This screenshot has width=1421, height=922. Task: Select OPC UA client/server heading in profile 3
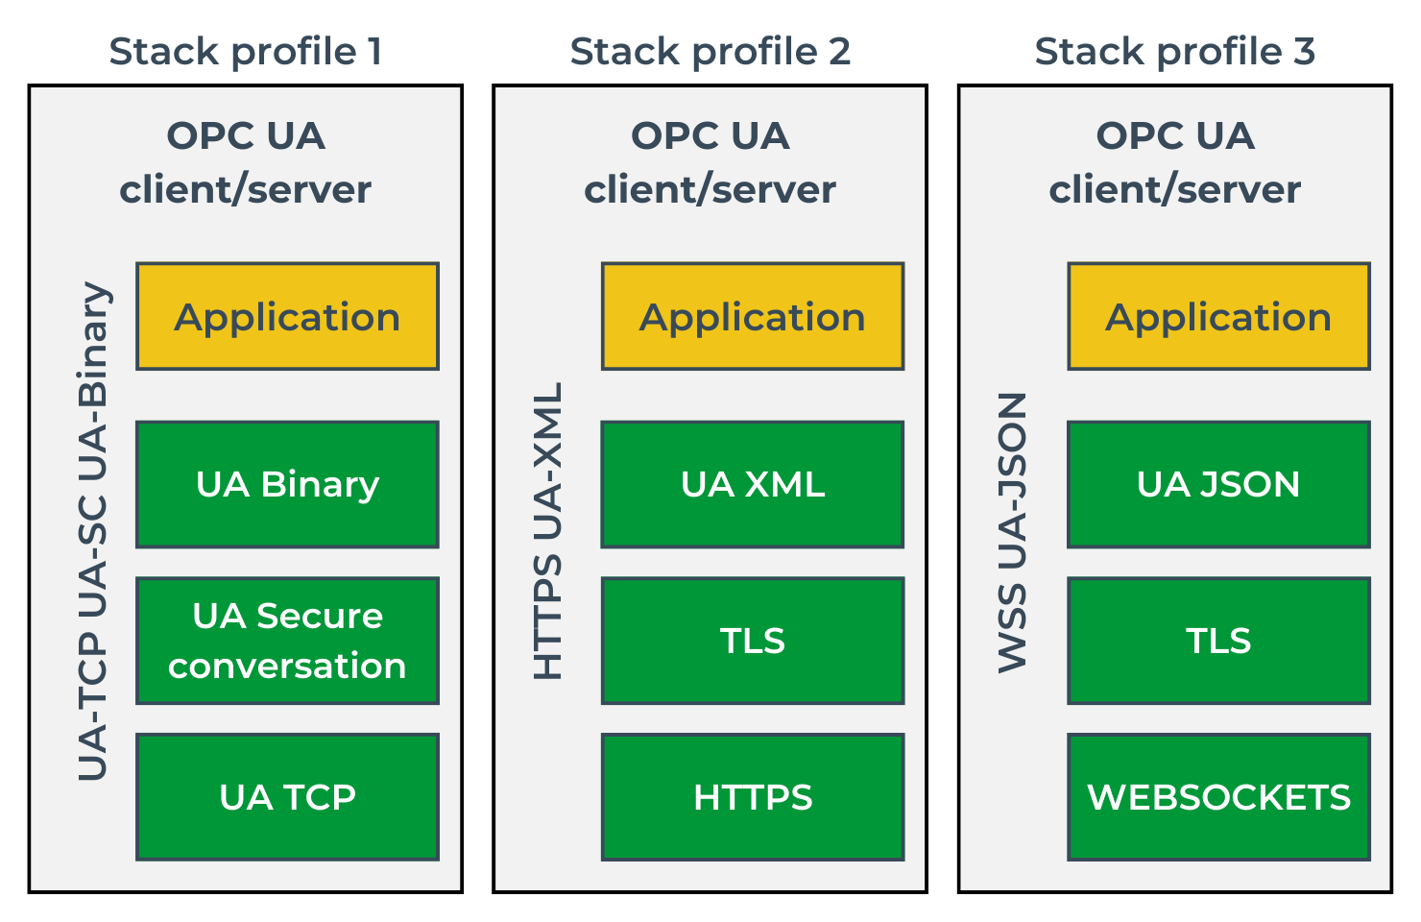pos(1174,162)
